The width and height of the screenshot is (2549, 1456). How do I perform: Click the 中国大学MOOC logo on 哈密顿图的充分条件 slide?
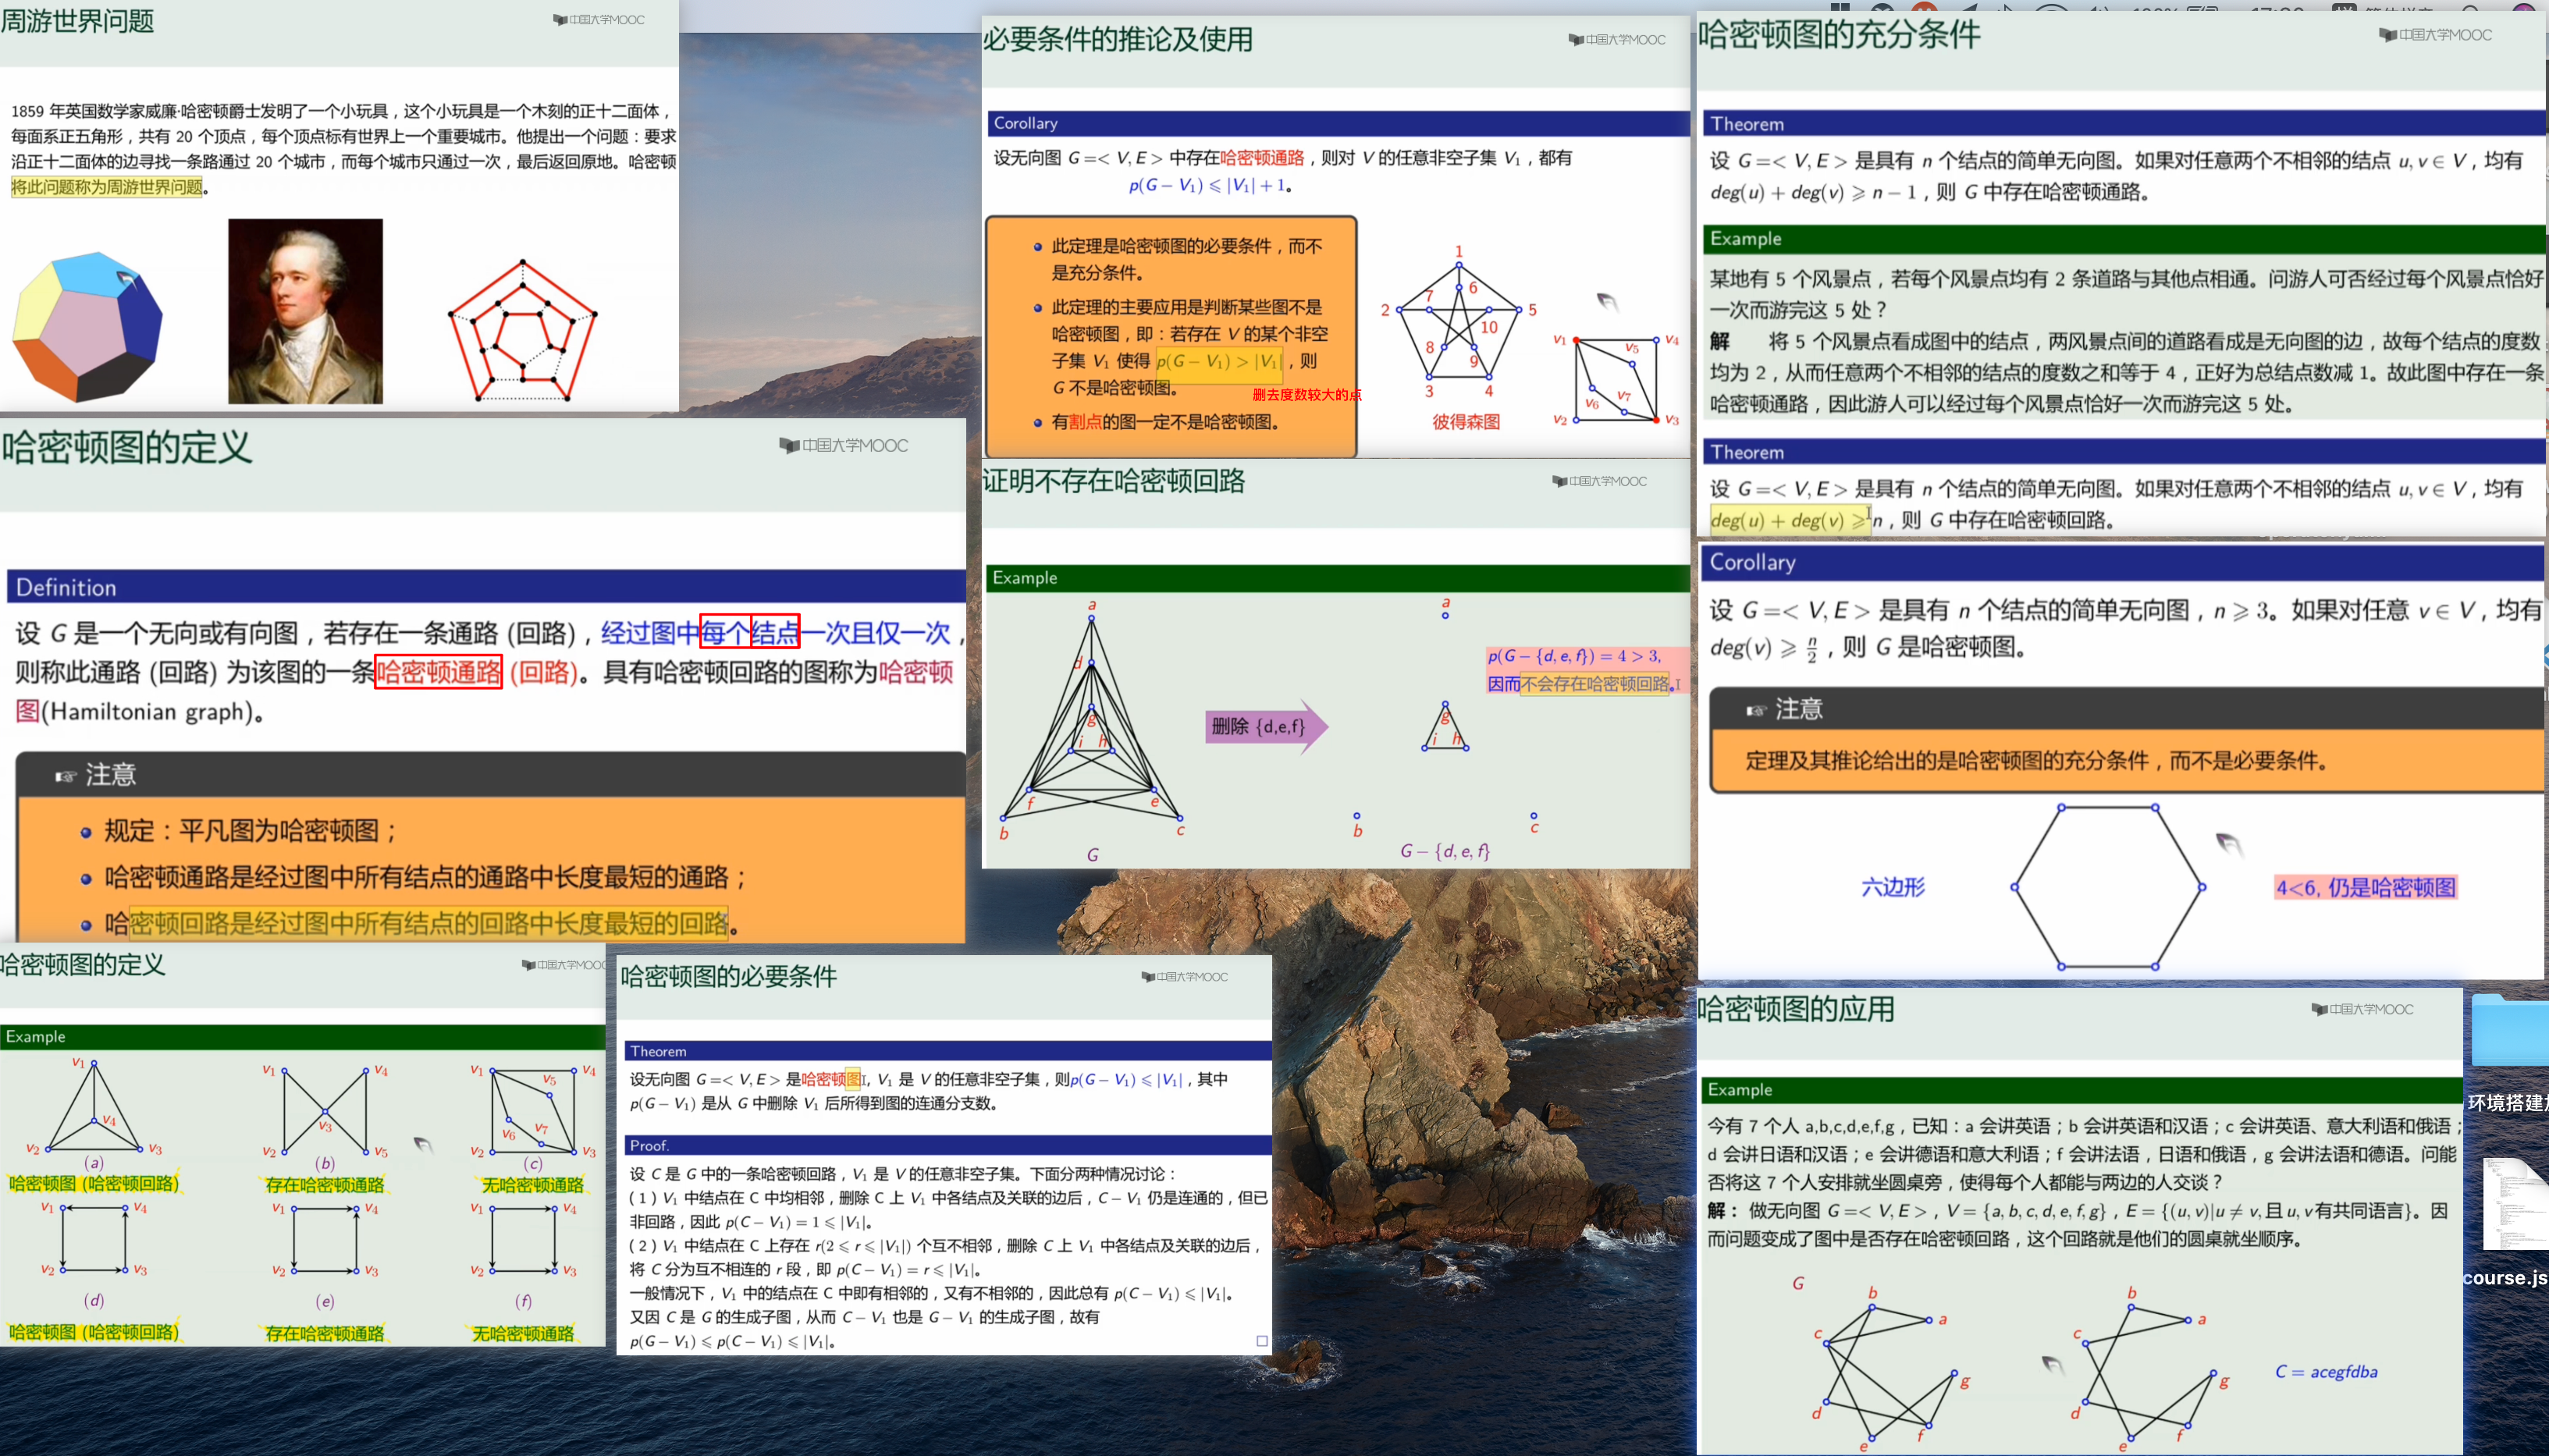[2434, 34]
